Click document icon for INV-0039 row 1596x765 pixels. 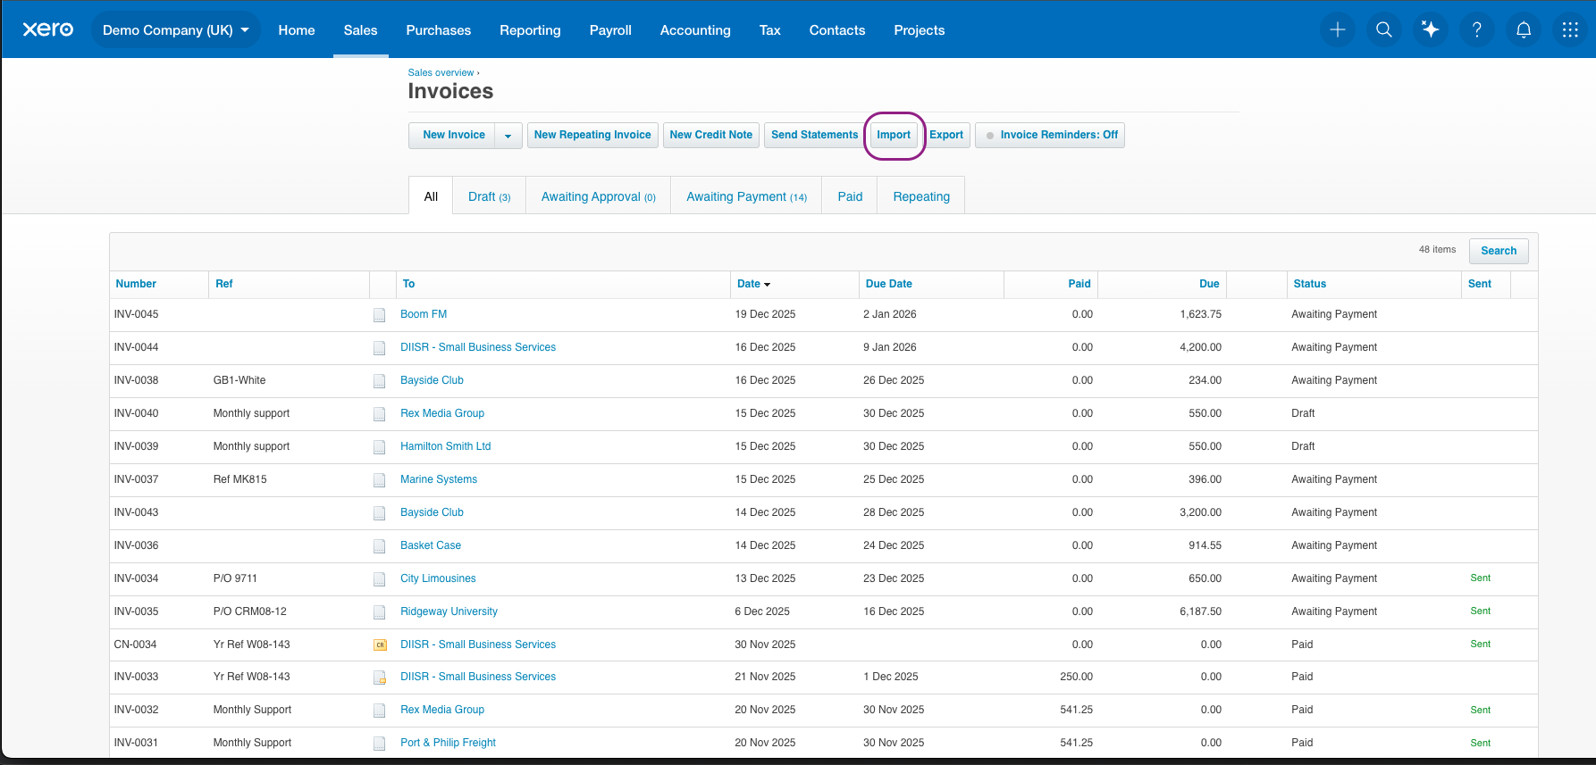point(380,447)
